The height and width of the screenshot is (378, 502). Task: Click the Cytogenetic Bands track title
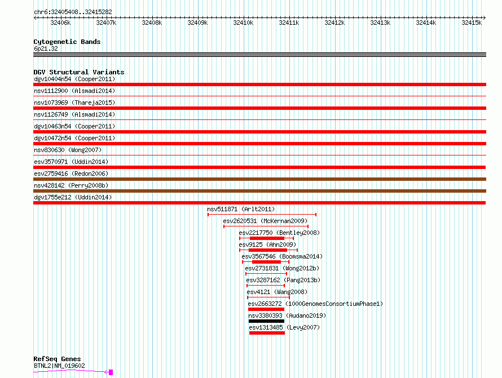click(x=67, y=42)
